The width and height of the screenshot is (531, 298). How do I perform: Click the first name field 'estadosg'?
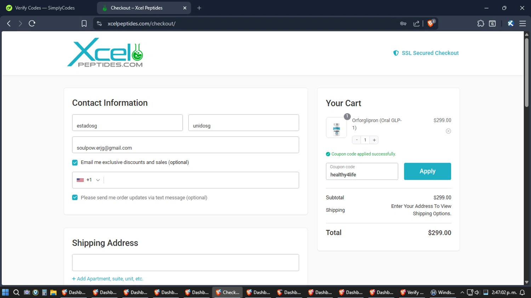pos(127,123)
